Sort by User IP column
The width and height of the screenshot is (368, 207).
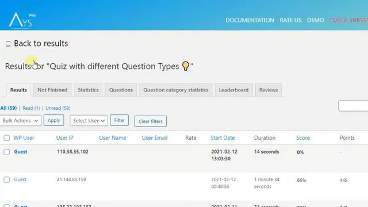[65, 138]
